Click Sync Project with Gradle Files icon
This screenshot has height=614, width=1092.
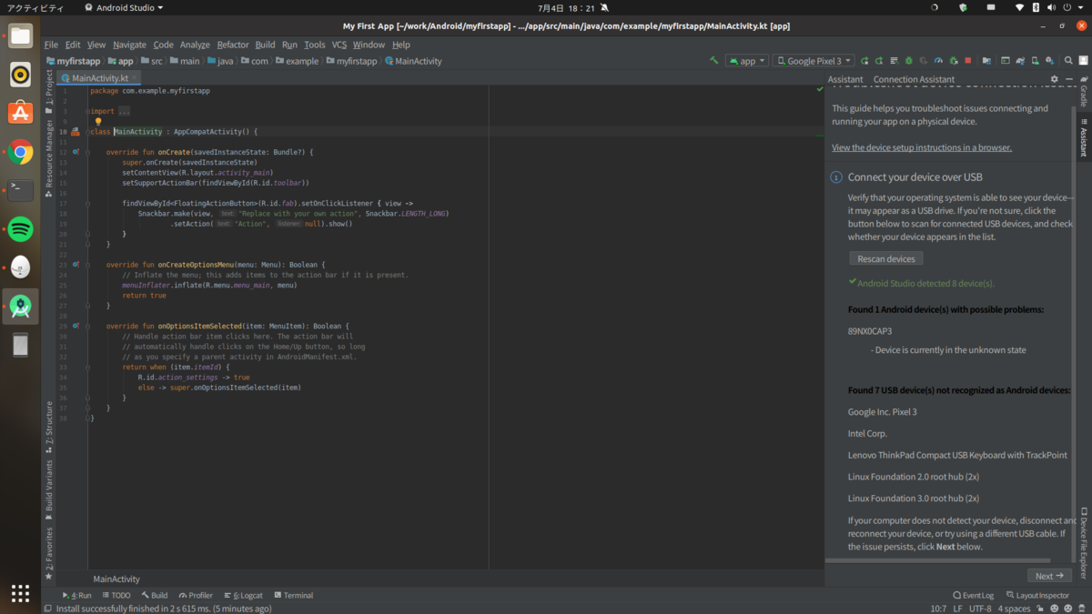pyautogui.click(x=1020, y=61)
